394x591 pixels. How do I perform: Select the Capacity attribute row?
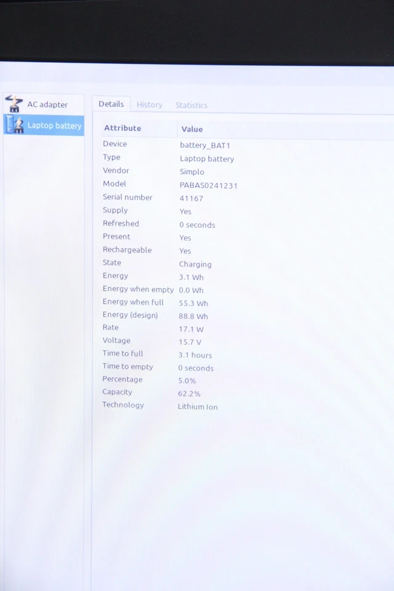pos(117,392)
